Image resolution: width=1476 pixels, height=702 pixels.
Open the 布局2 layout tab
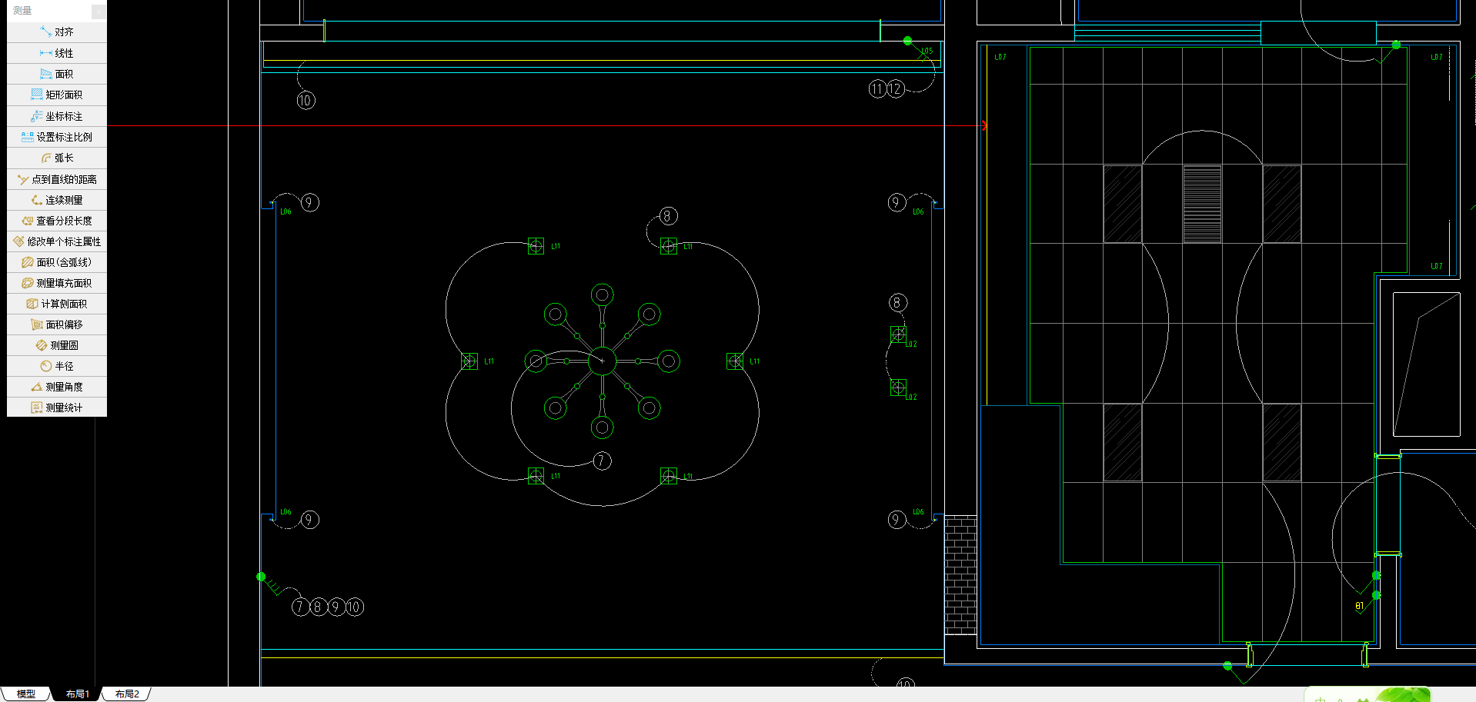click(x=127, y=694)
